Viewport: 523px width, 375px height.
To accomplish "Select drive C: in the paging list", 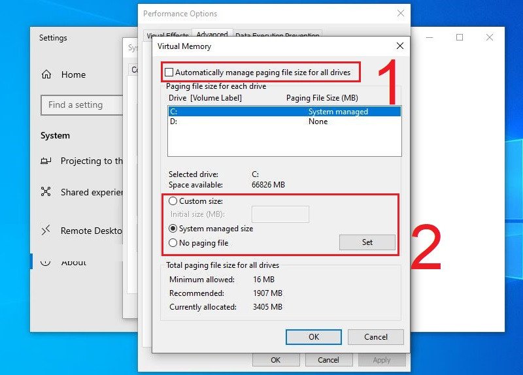I will pos(284,112).
